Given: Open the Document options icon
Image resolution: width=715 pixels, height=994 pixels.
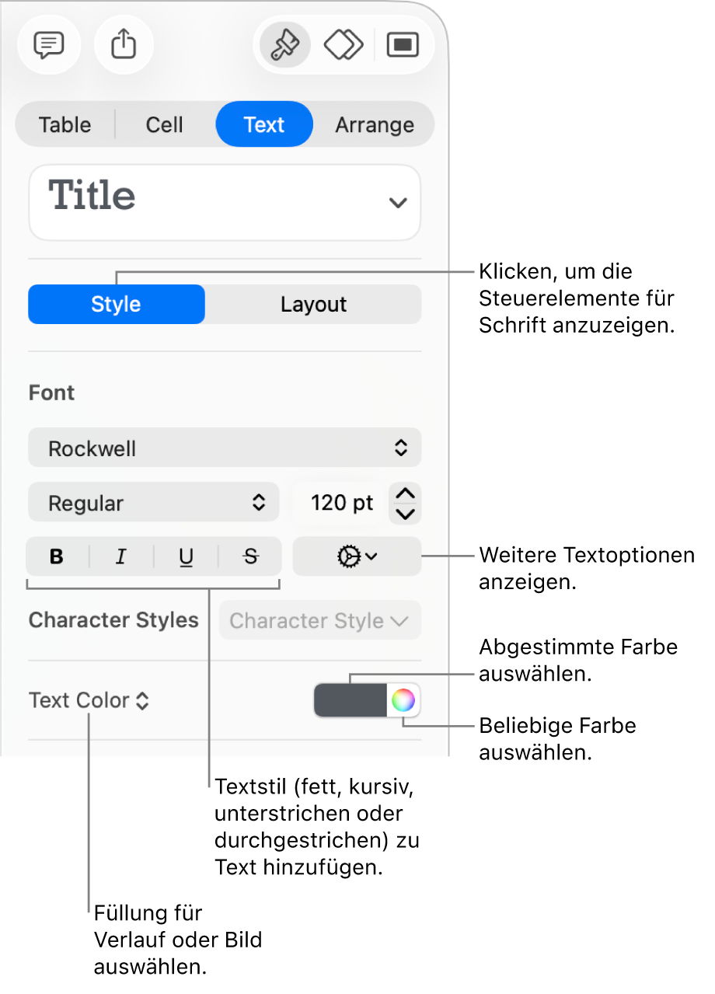Looking at the screenshot, I should 403,45.
